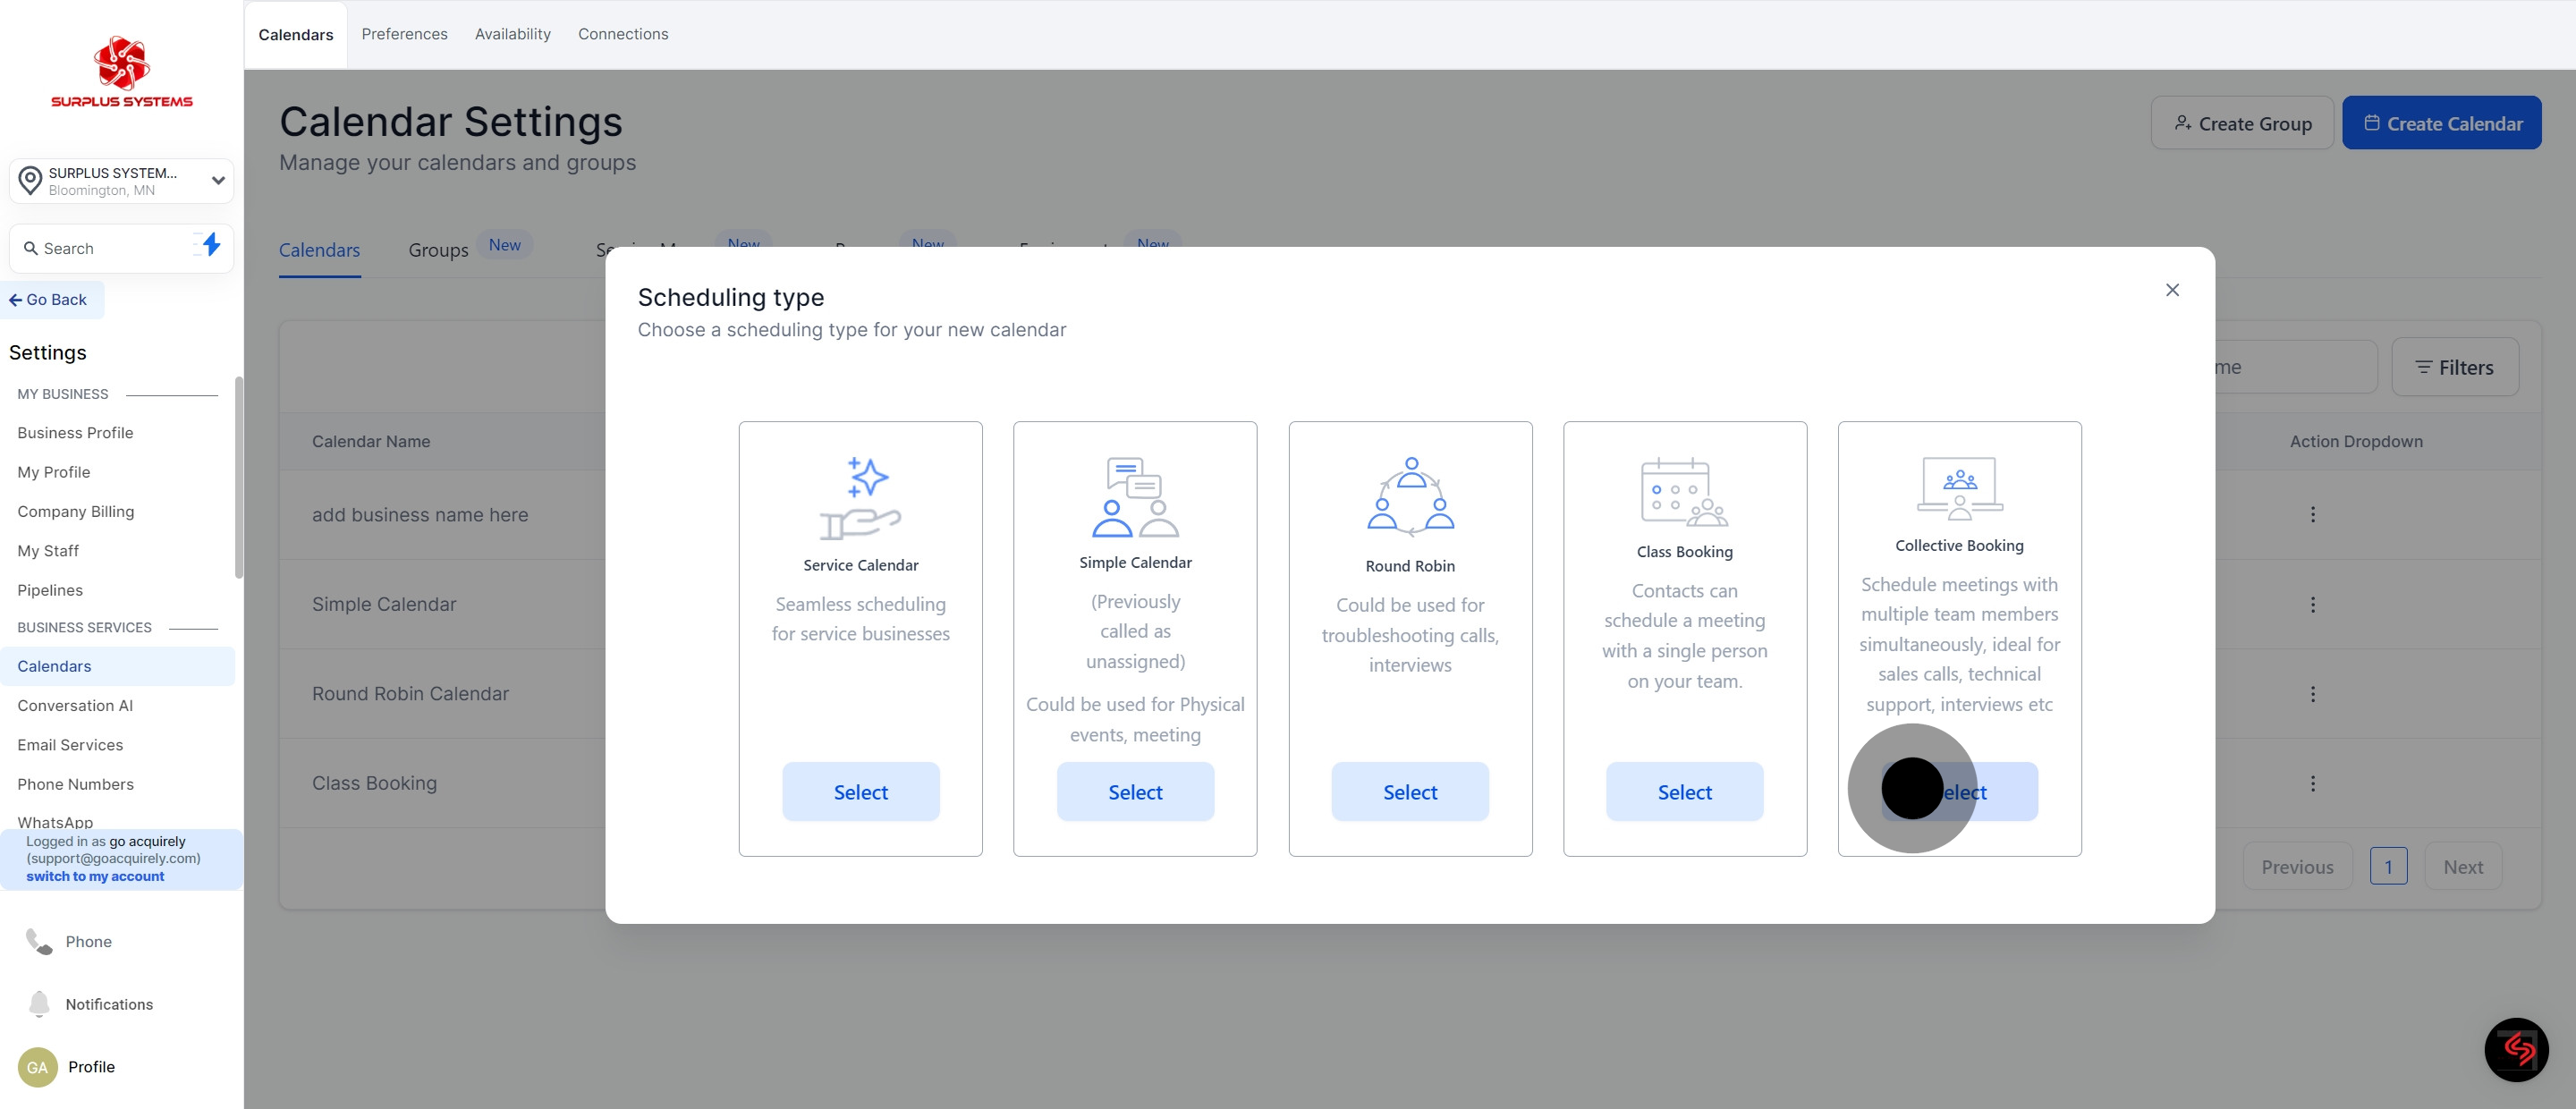The image size is (2576, 1109).
Task: Click the Simple Calendar chat people icon
Action: click(1135, 497)
